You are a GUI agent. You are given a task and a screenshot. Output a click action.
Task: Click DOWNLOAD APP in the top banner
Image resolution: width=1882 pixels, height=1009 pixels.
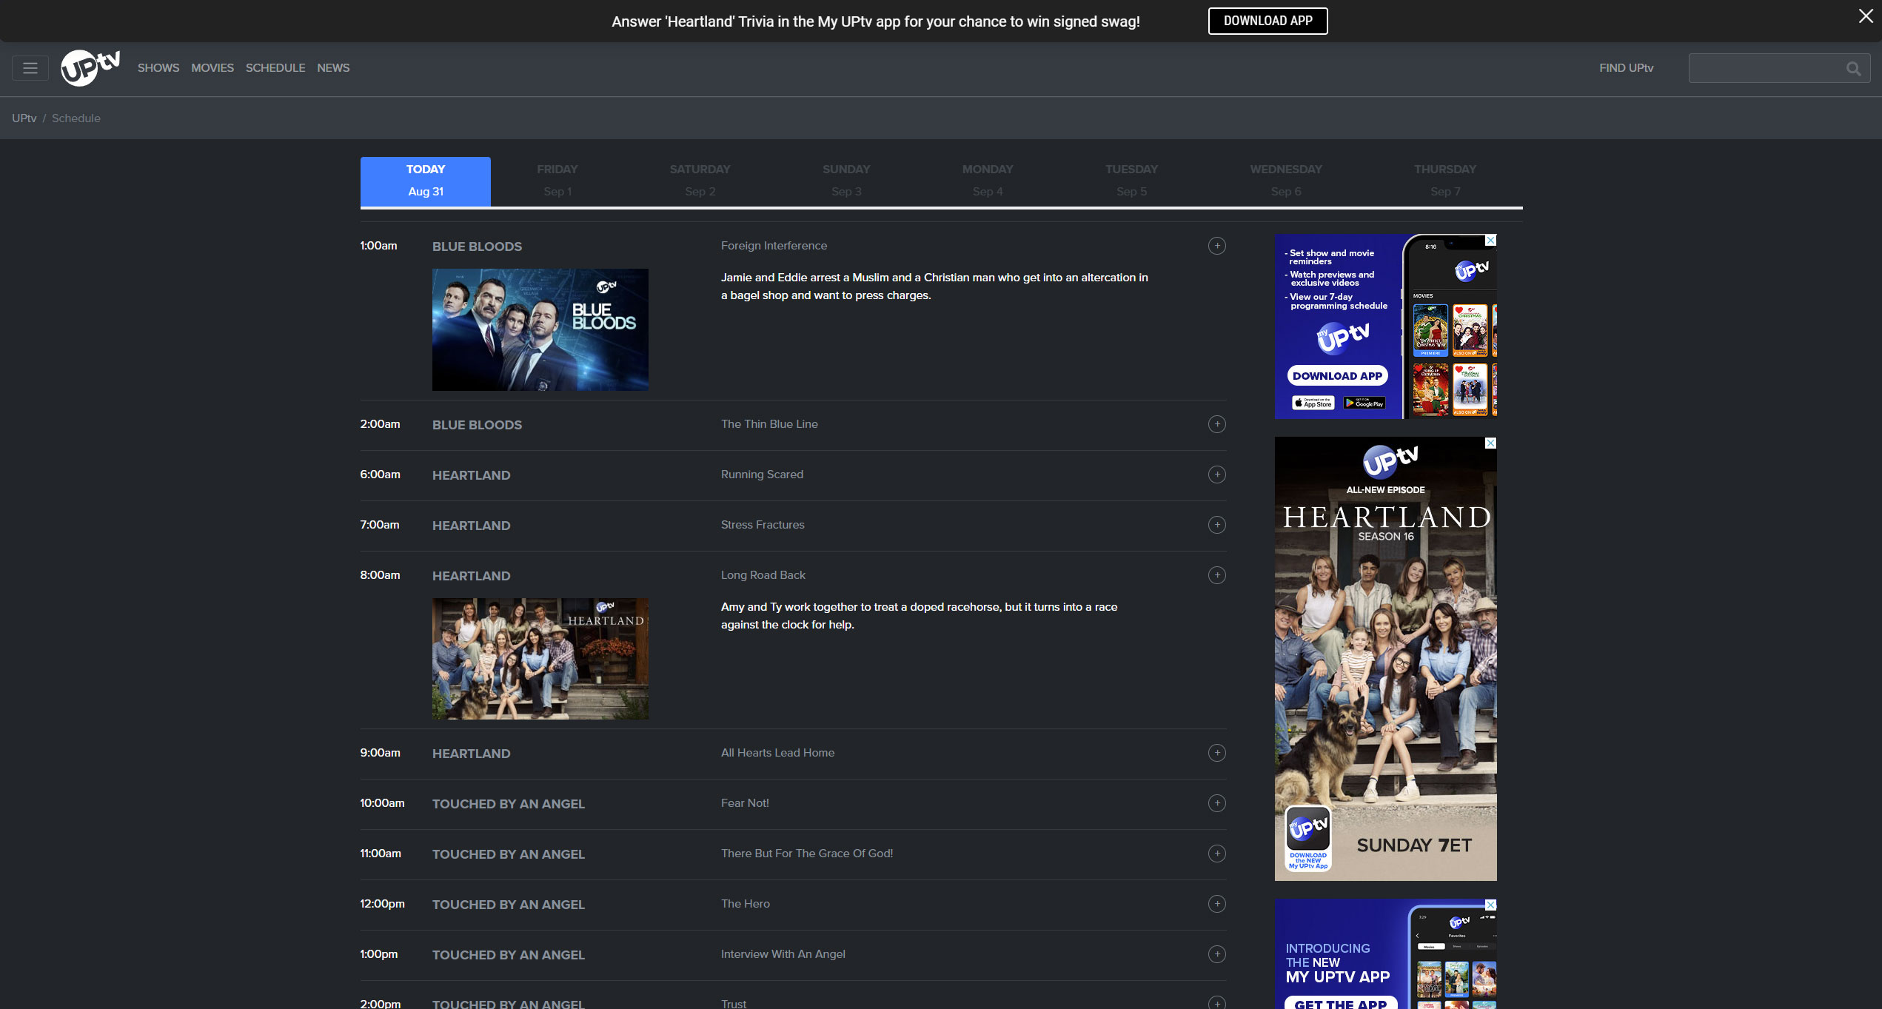[x=1267, y=21]
